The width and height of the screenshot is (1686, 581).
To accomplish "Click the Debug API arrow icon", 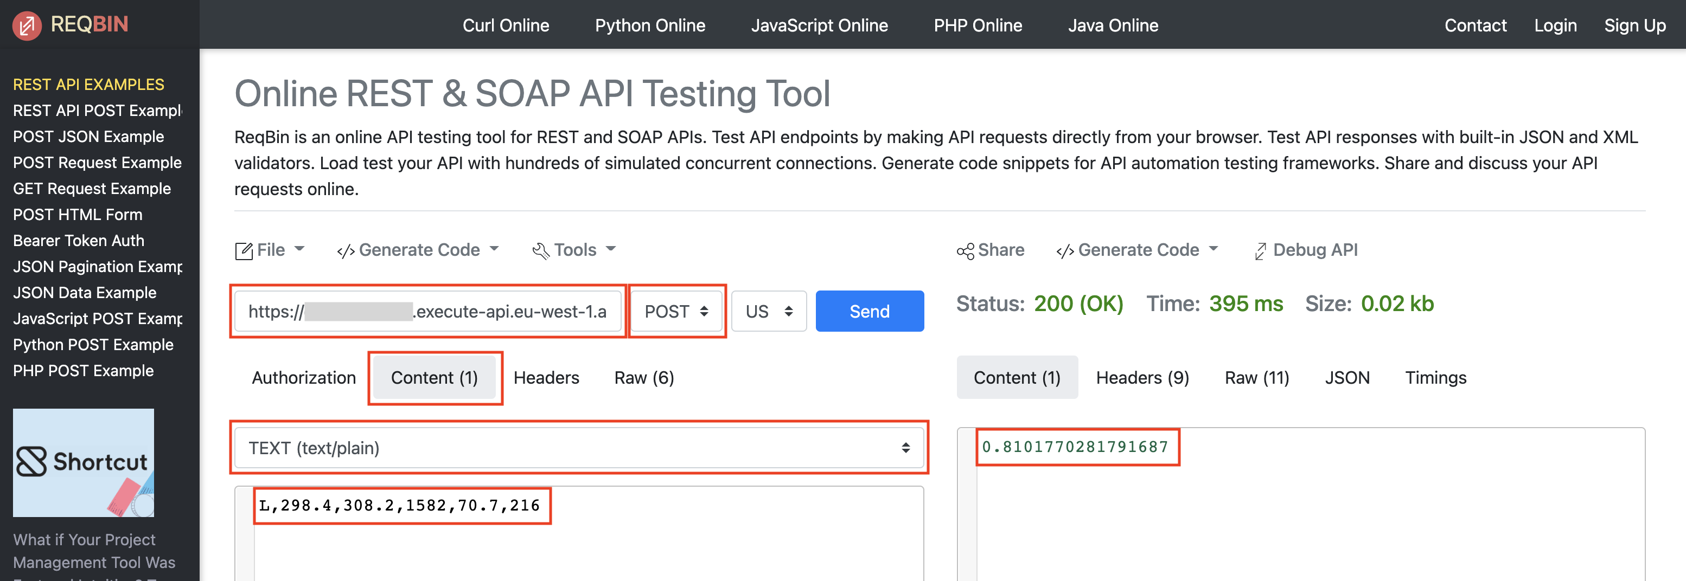I will pyautogui.click(x=1260, y=251).
